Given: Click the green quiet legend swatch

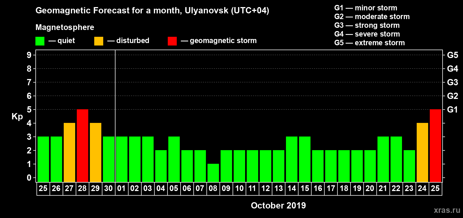Looking at the screenshot, I should pos(40,41).
